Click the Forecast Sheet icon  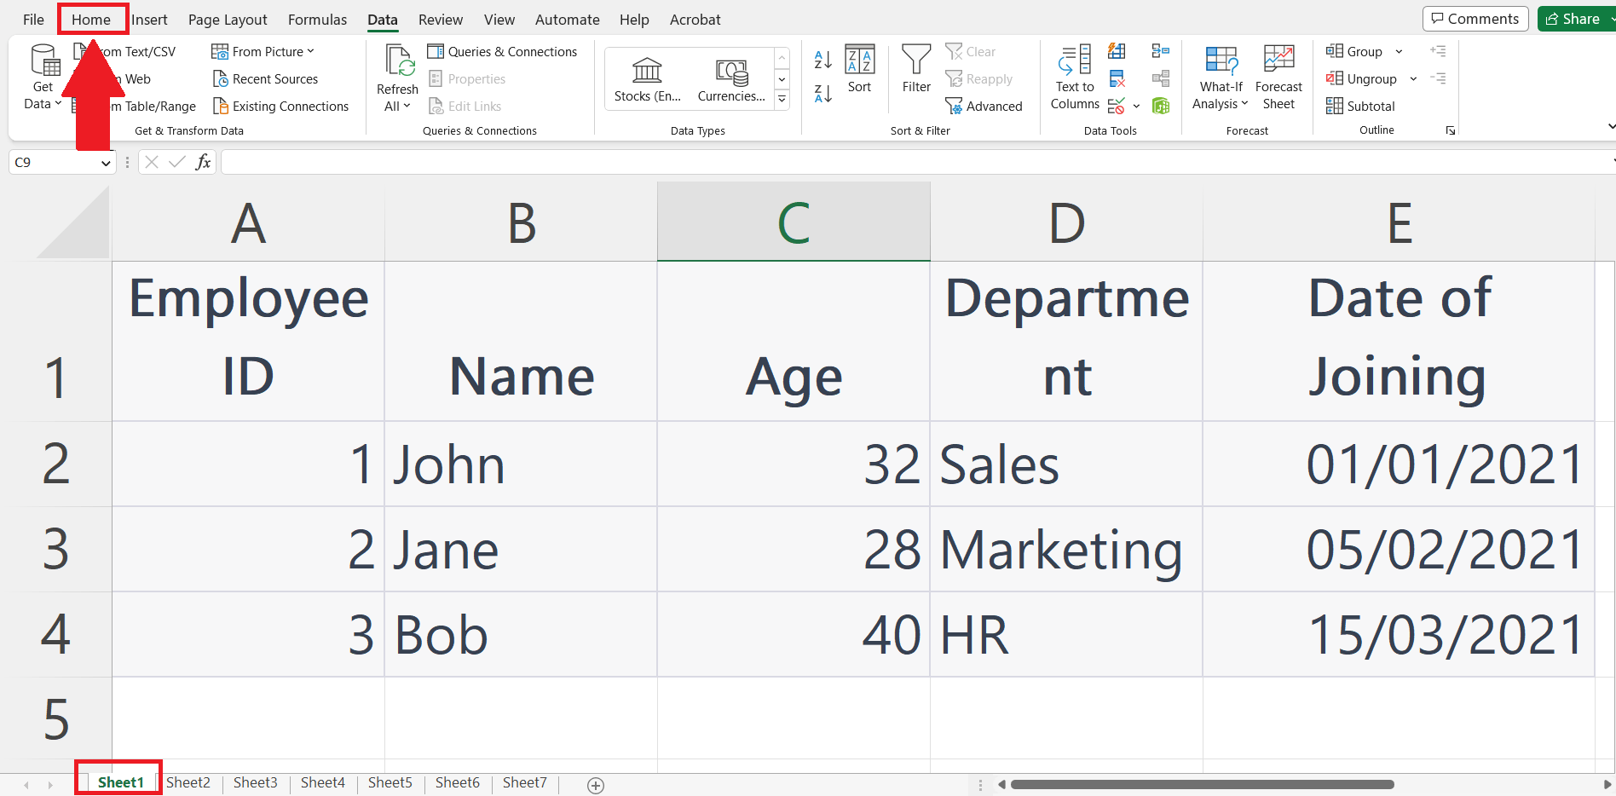tap(1278, 77)
